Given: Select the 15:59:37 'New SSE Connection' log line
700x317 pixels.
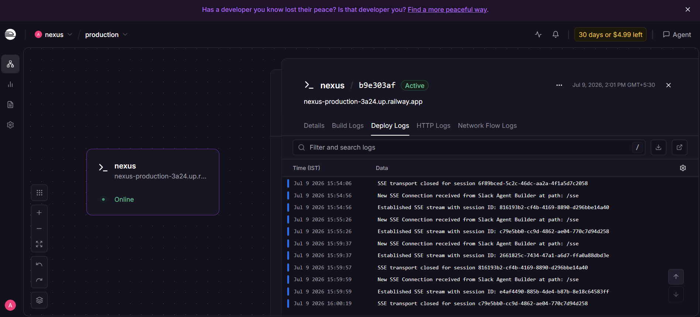Looking at the screenshot, I should click(x=490, y=243).
